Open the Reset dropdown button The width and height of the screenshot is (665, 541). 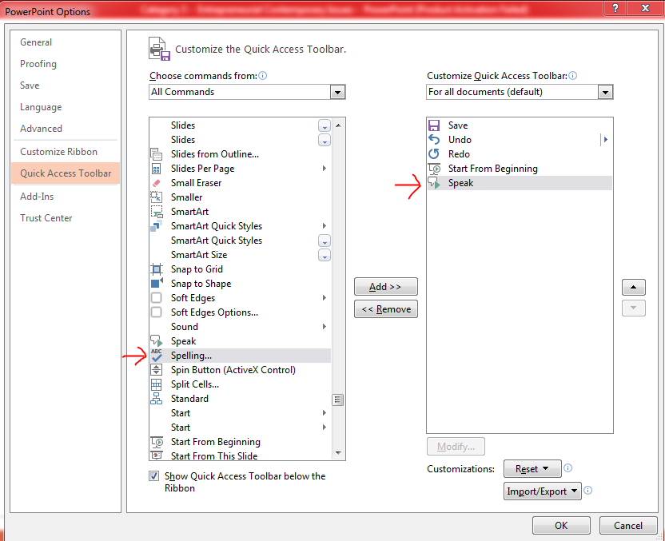(x=532, y=468)
